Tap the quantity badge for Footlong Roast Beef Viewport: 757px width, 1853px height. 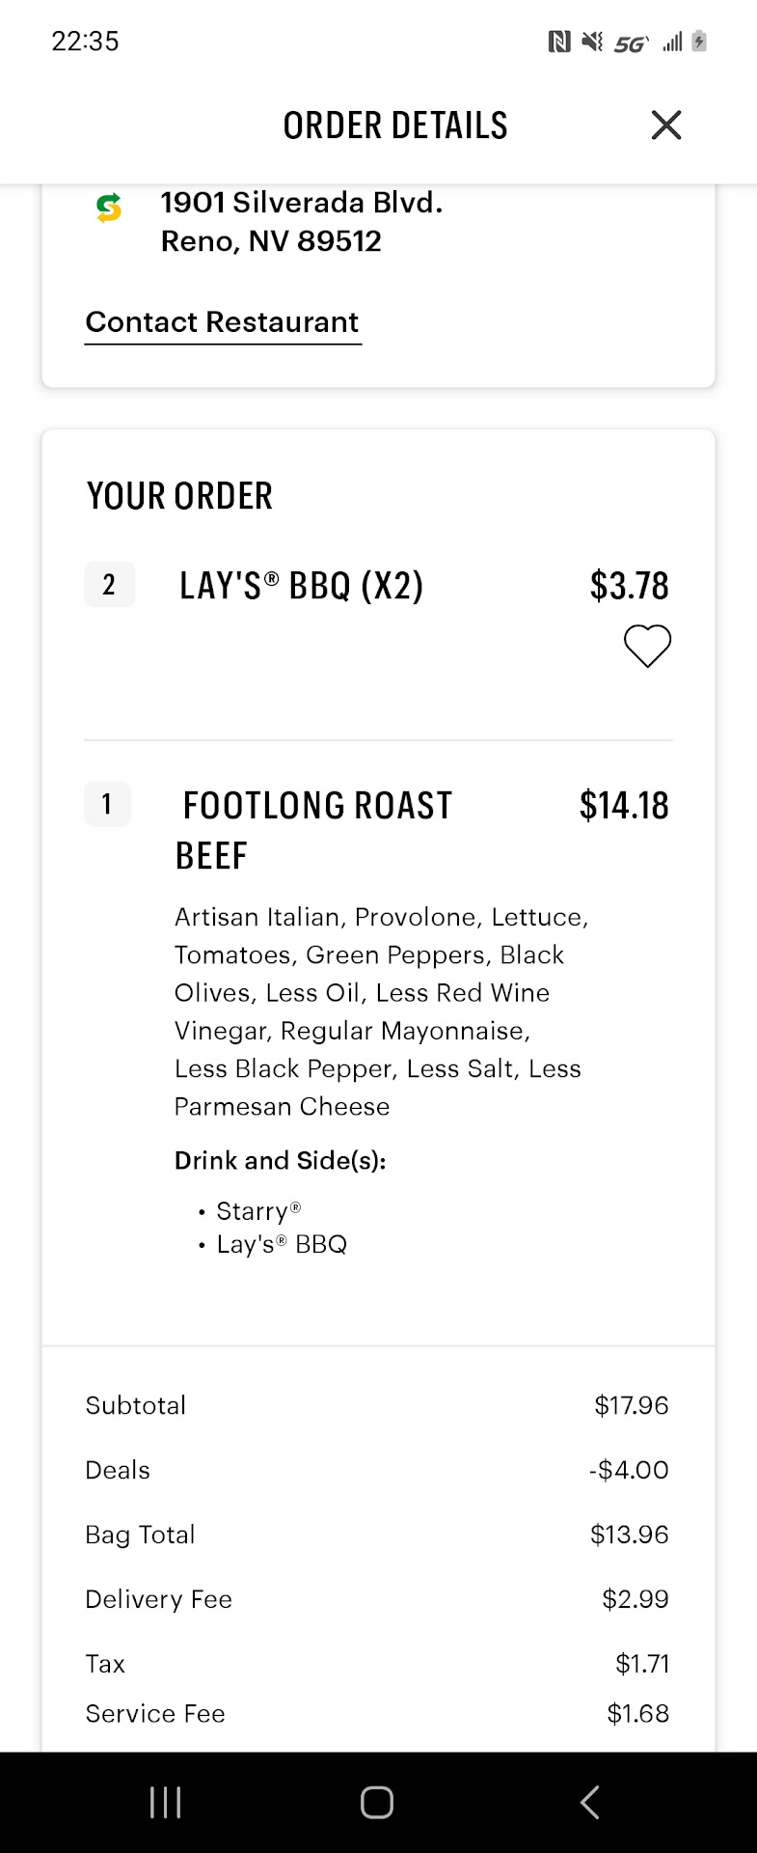click(107, 804)
